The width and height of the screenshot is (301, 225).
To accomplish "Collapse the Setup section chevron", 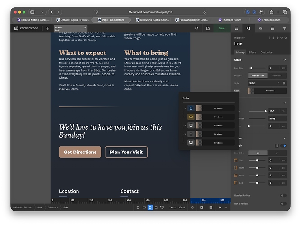I will coord(284,60).
